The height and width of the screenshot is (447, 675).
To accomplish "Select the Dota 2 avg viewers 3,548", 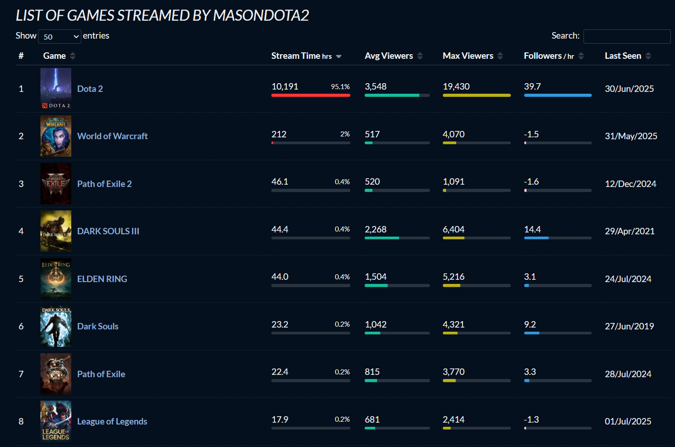I will (x=376, y=86).
